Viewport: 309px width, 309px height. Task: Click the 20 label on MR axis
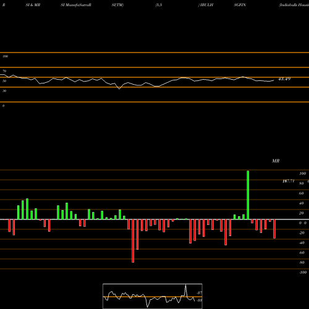pyautogui.click(x=302, y=213)
